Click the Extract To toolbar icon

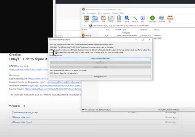coord(95,19)
